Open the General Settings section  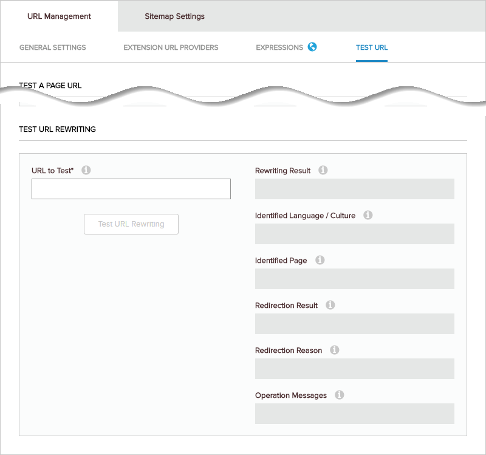click(x=52, y=47)
